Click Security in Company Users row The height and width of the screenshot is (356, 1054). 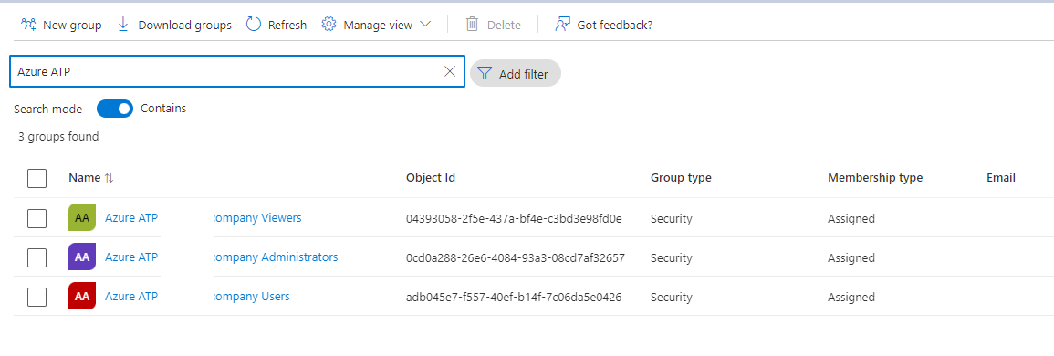pos(672,297)
